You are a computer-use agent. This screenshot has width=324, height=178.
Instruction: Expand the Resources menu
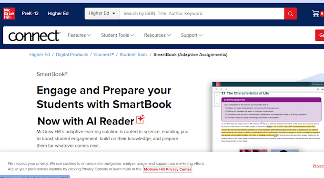point(157,35)
